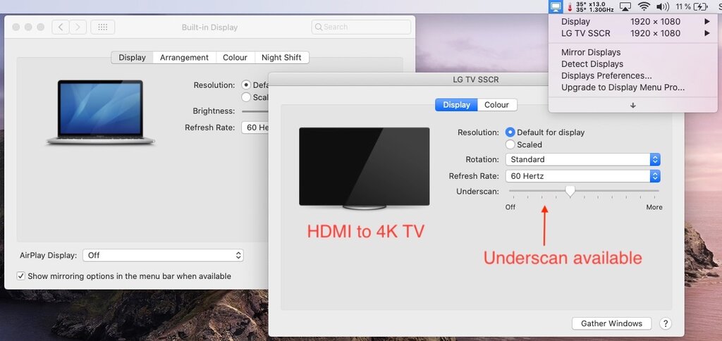Click the Built-in Display window title
Screen dimensions: 722x341
coord(209,27)
